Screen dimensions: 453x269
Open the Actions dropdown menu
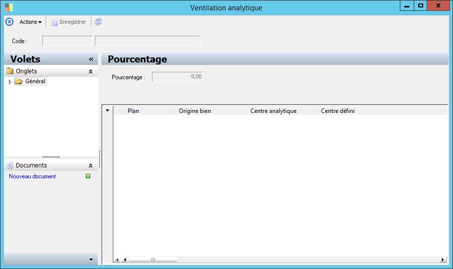tap(30, 22)
